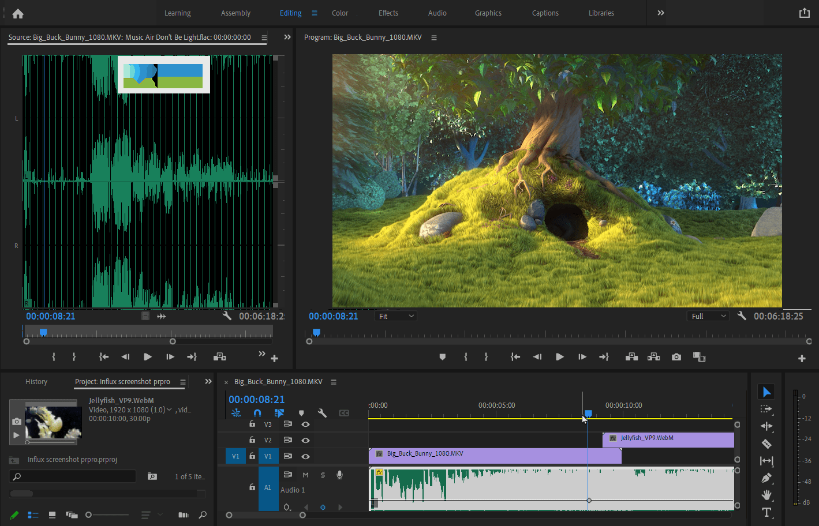Open Program Monitor panel menu
This screenshot has width=819, height=526.
[434, 37]
